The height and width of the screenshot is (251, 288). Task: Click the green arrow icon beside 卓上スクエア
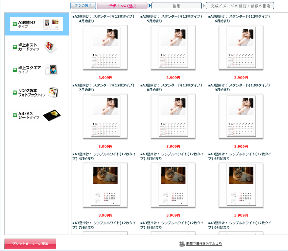pyautogui.click(x=15, y=70)
